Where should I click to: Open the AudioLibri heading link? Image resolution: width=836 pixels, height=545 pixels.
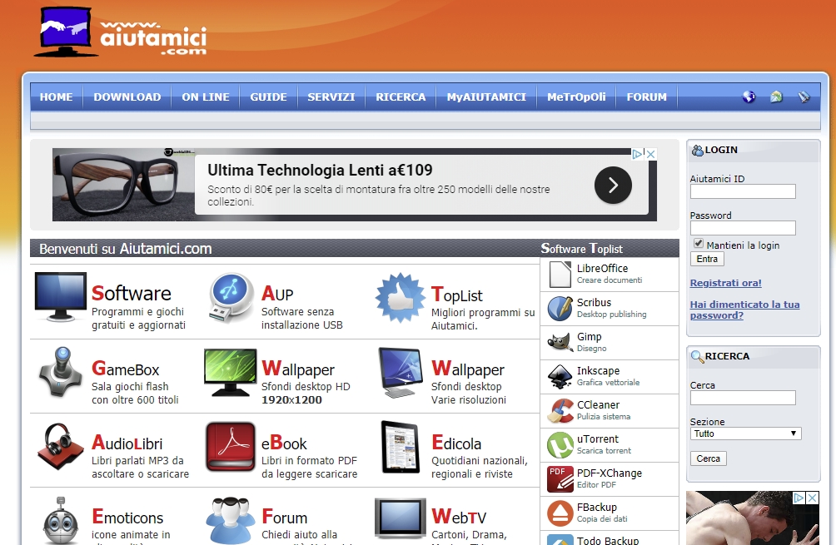pyautogui.click(x=127, y=443)
